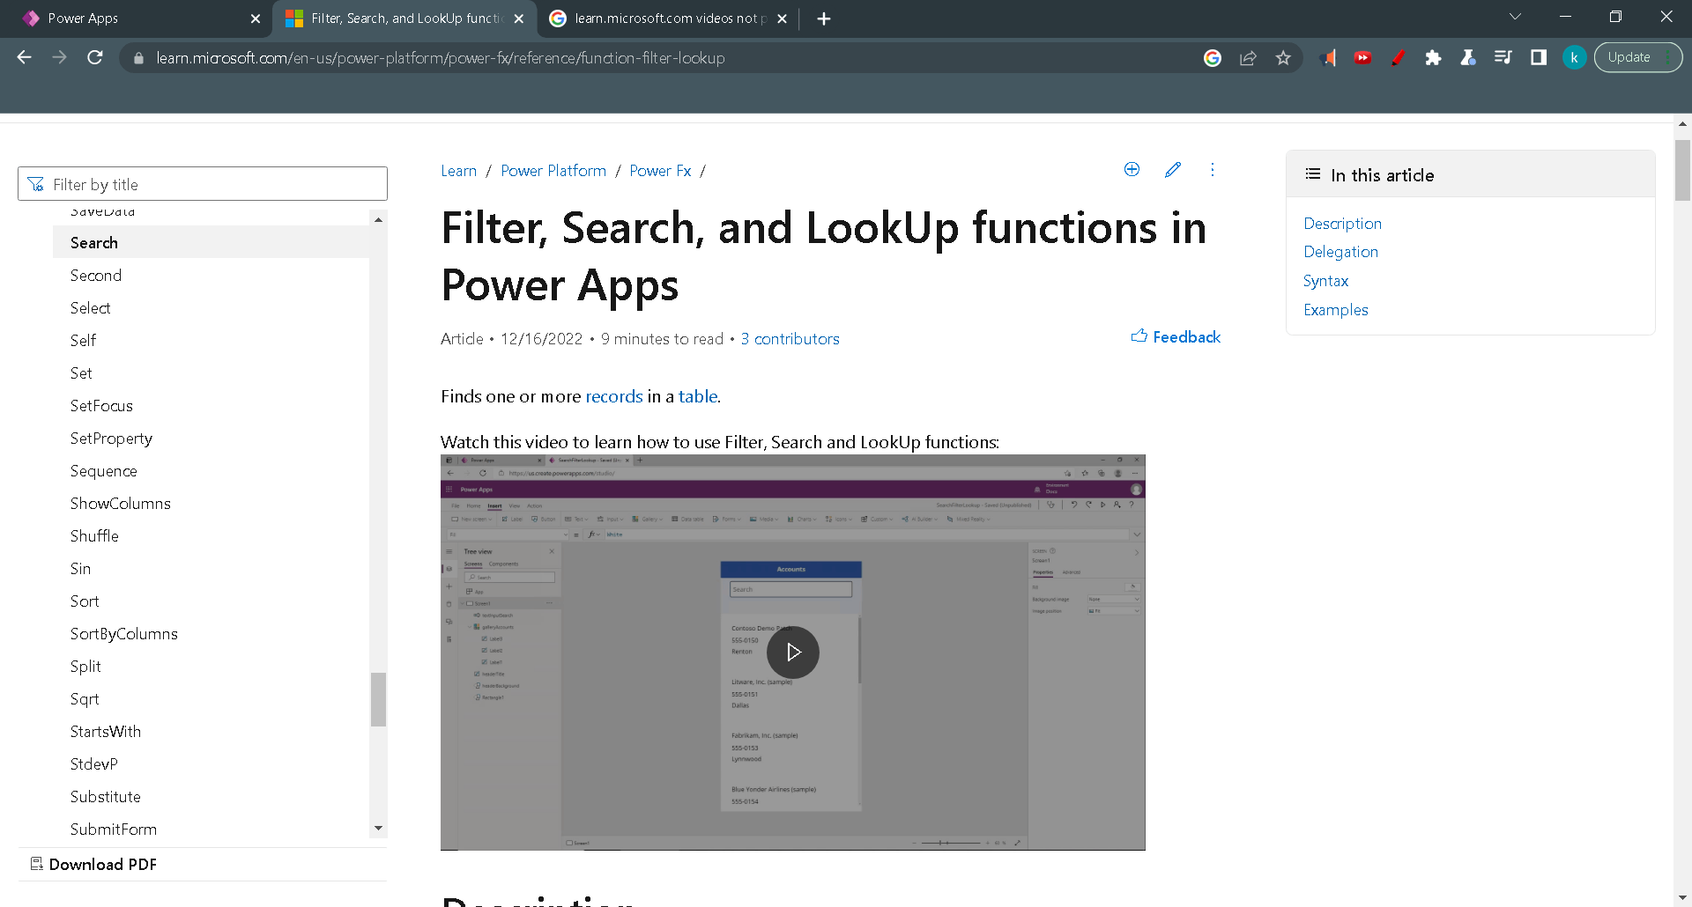This screenshot has width=1692, height=907.
Task: Open the media control playlist icon
Action: click(x=1503, y=58)
